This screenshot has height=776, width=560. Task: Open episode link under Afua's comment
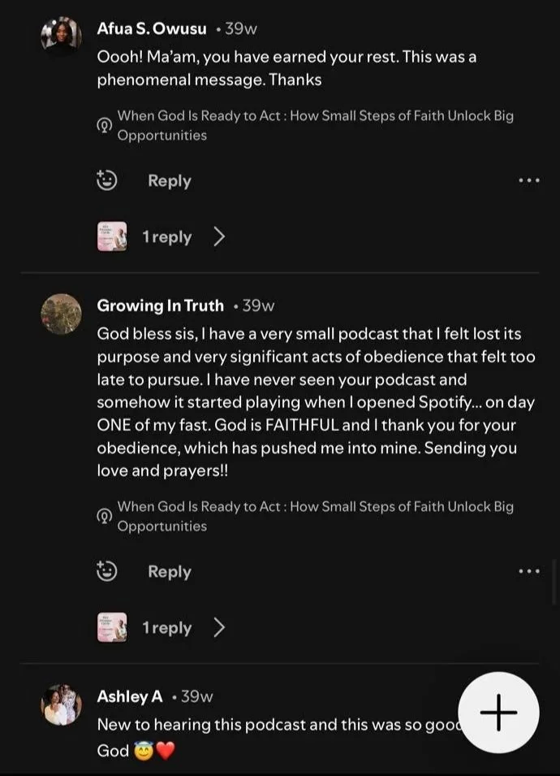click(x=316, y=125)
